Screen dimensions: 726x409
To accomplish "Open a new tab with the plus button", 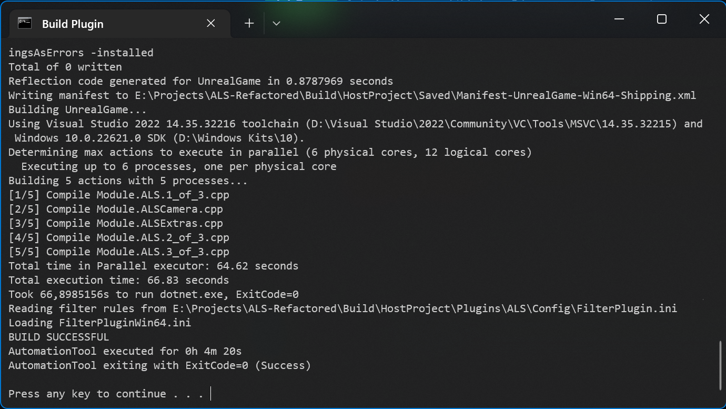I will coord(248,23).
